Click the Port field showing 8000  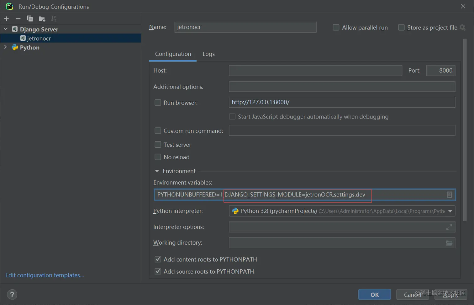[441, 71]
